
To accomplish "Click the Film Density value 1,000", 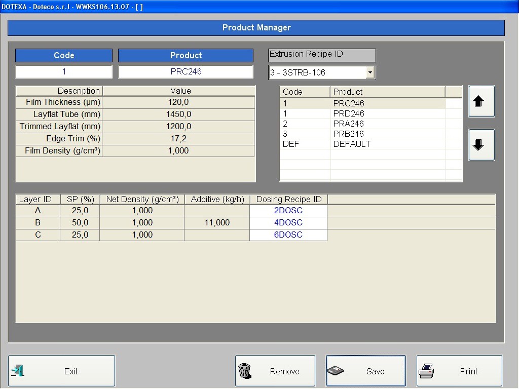I will [178, 151].
